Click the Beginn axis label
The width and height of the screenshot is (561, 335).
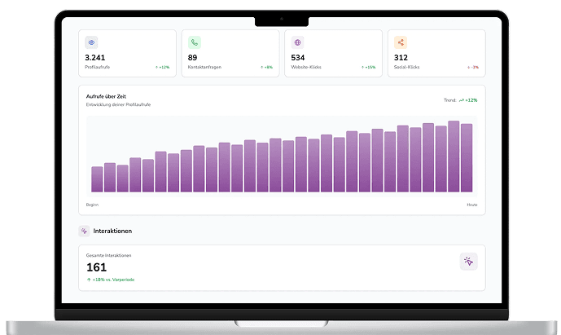[92, 205]
